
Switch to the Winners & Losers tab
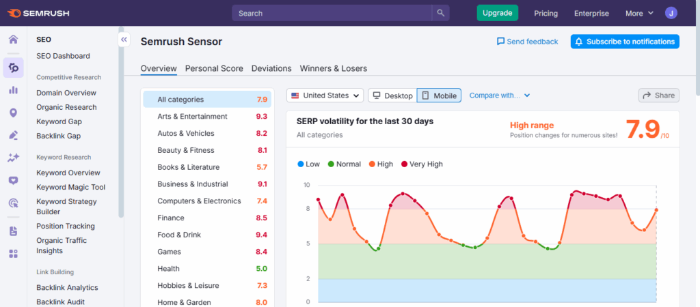334,69
